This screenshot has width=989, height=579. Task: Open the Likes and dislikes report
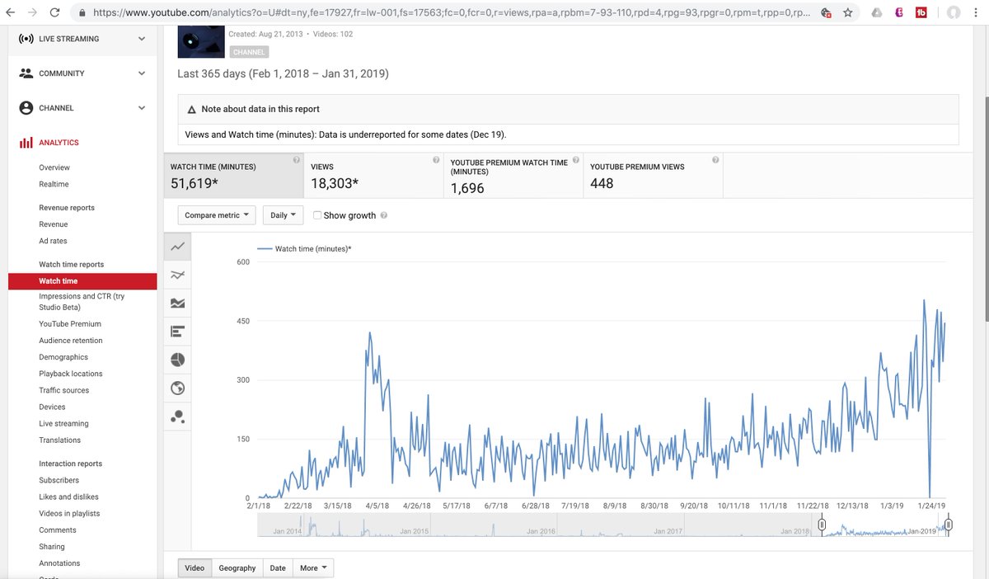(x=68, y=497)
